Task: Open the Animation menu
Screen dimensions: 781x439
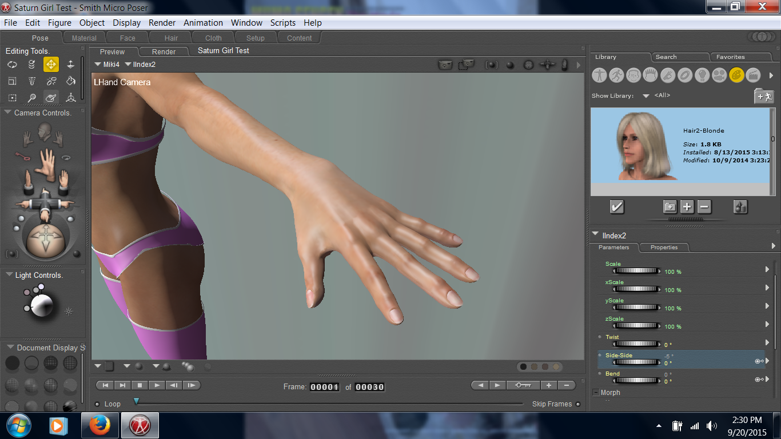Action: coord(203,23)
